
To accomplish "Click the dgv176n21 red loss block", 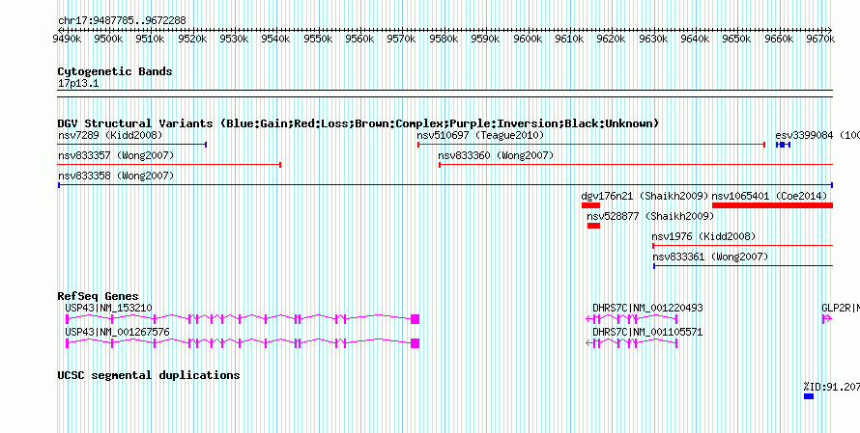I will pyautogui.click(x=590, y=205).
